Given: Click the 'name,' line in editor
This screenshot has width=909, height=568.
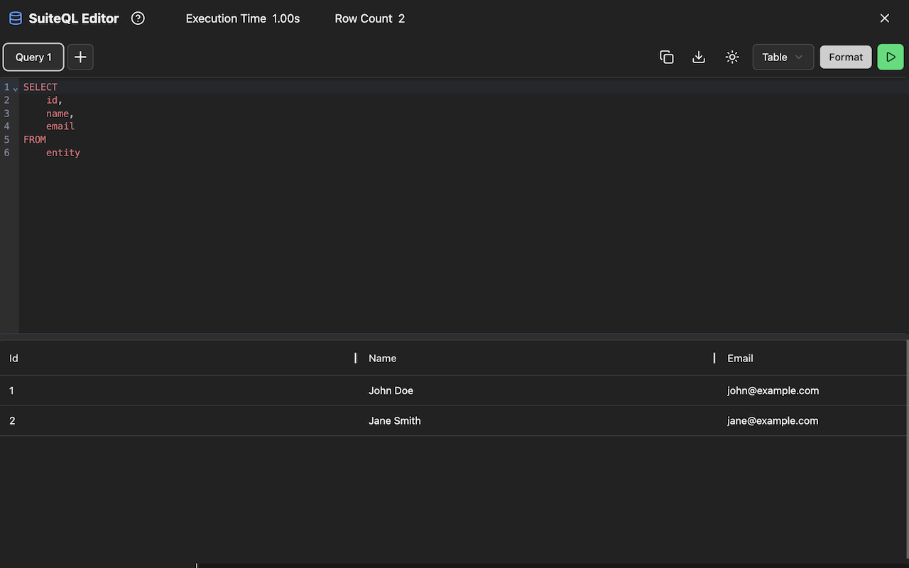Looking at the screenshot, I should 60,114.
